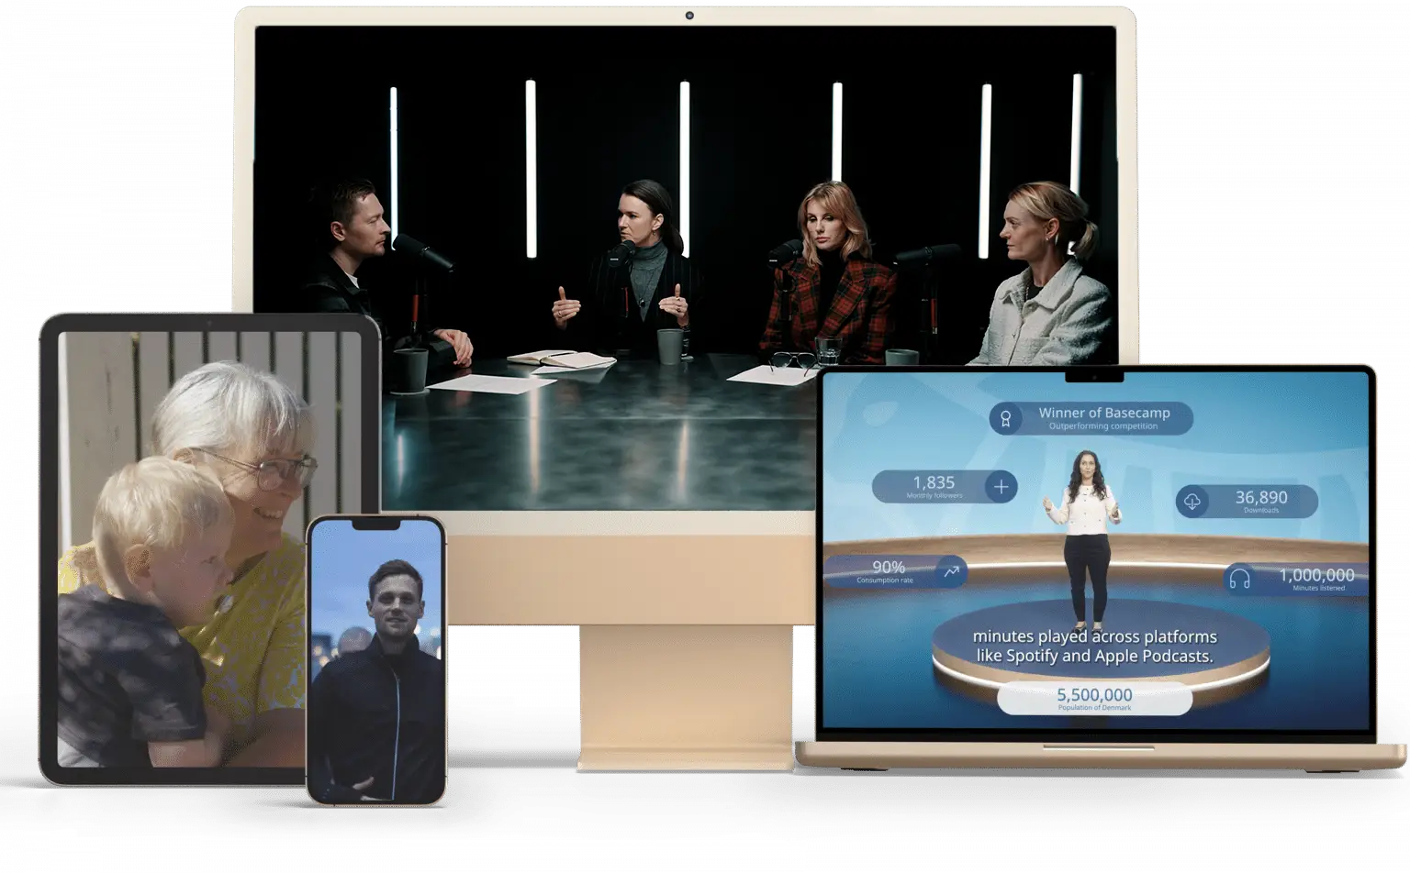1410x873 pixels.
Task: Open the 1,835 Monthly followers stat
Action: (945, 487)
